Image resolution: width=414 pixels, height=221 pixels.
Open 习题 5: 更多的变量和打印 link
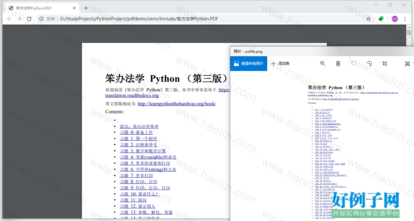pos(145,163)
